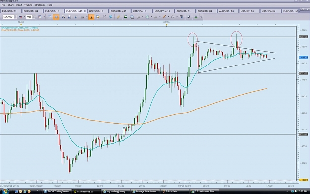Expand the arrow beside the horizontal line tool

pyautogui.click(x=151, y=17)
